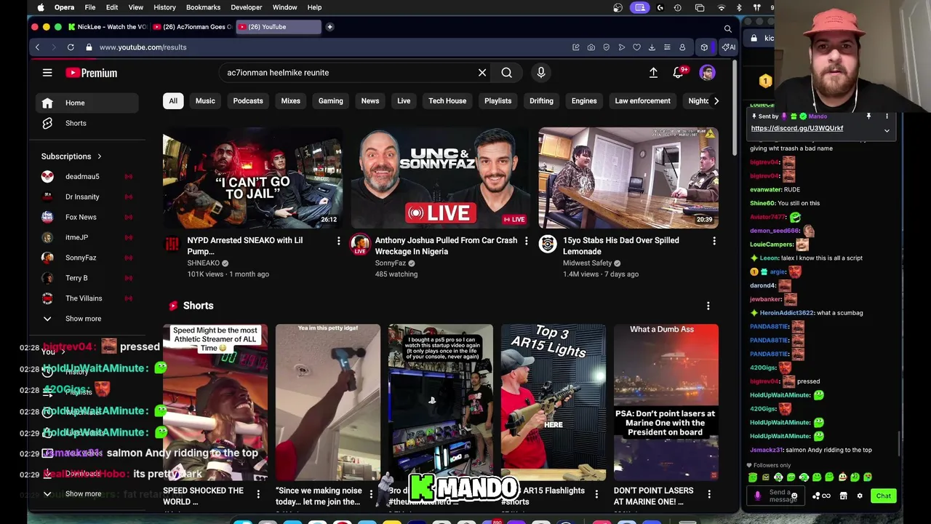Open Terry B subscription channel

87,278
